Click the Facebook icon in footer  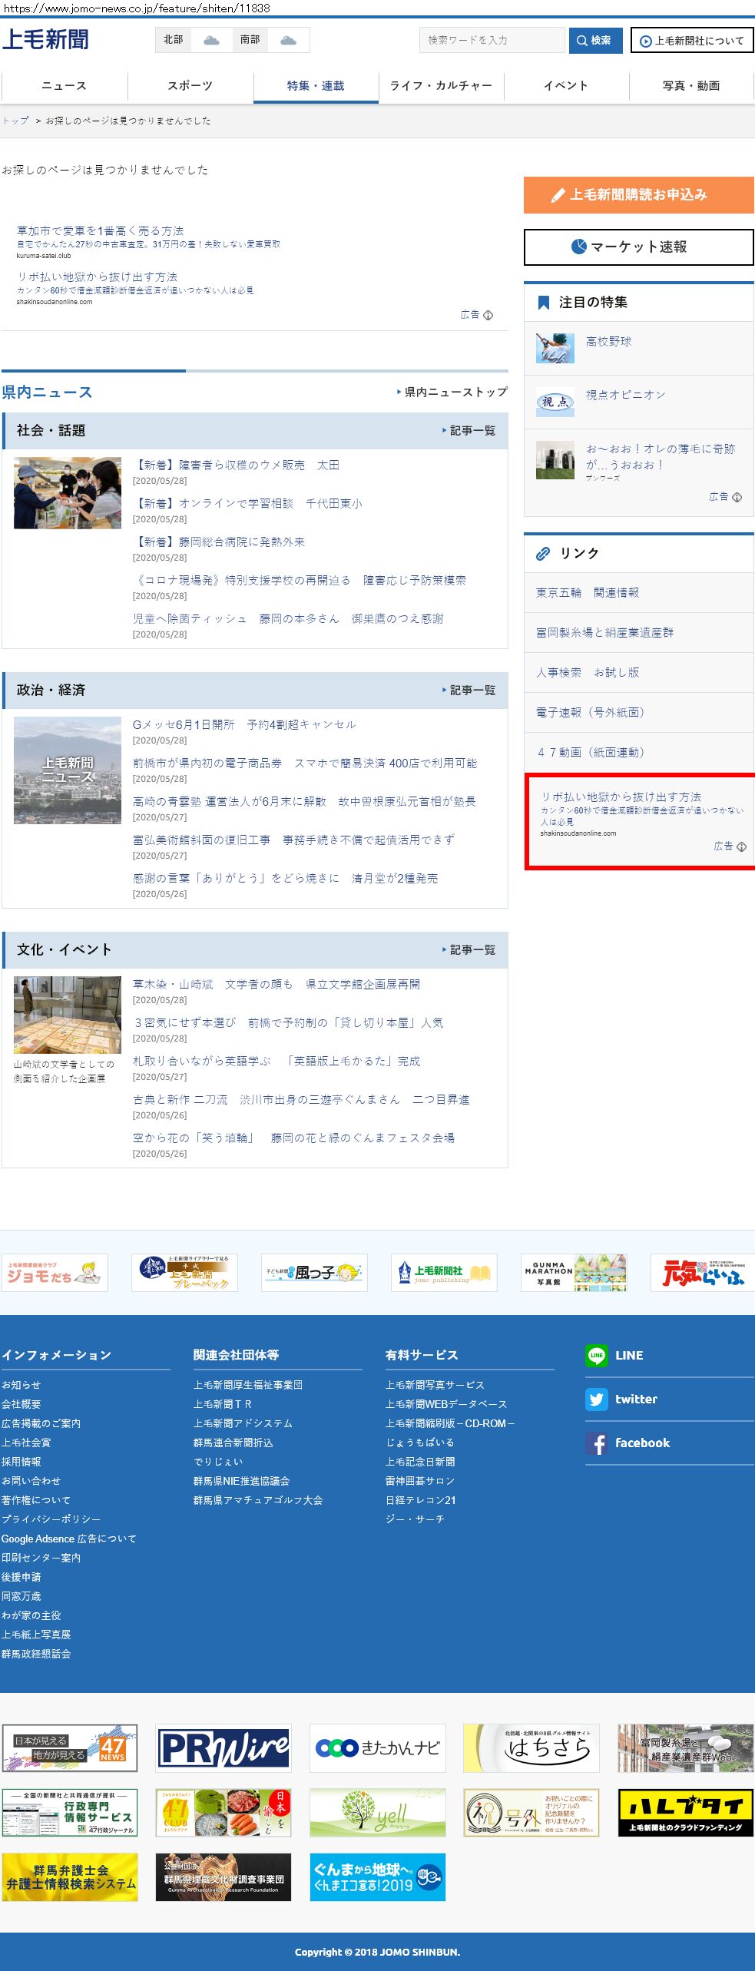coord(596,1443)
